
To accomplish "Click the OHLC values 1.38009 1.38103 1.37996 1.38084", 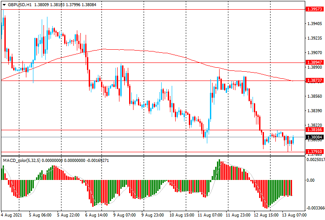I will pos(65,4).
